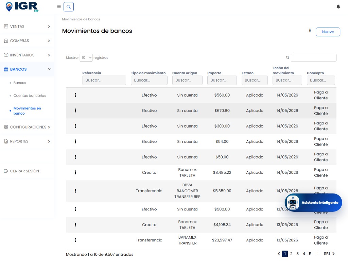Image resolution: width=348 pixels, height=271 pixels.
Task: Expand the Inventarios menu chevron
Action: tap(49, 55)
